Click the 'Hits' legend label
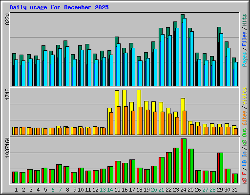Viewport: 250px width, 195px height. [x=245, y=20]
